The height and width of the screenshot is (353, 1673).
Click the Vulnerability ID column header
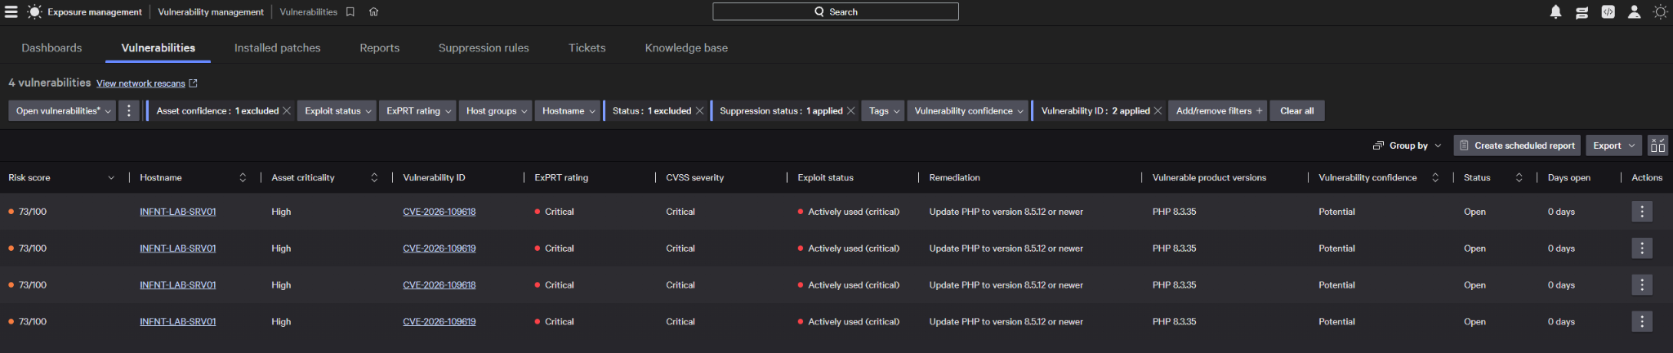pyautogui.click(x=434, y=177)
